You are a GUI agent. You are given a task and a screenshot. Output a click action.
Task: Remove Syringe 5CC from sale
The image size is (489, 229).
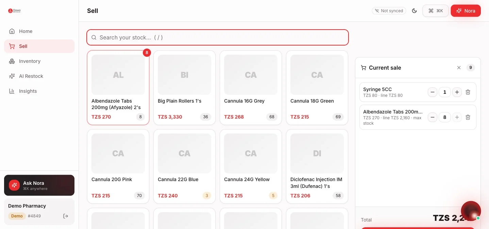coord(468,92)
